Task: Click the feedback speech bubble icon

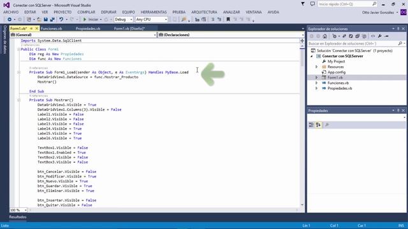Action: [312, 4]
